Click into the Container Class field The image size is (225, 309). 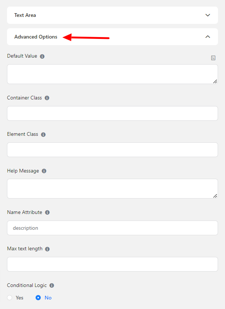(x=112, y=113)
